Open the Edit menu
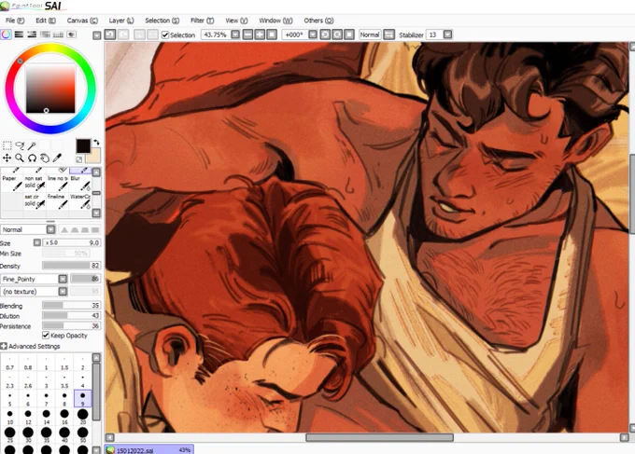Screen dimensions: 635x454 pyautogui.click(x=46, y=21)
